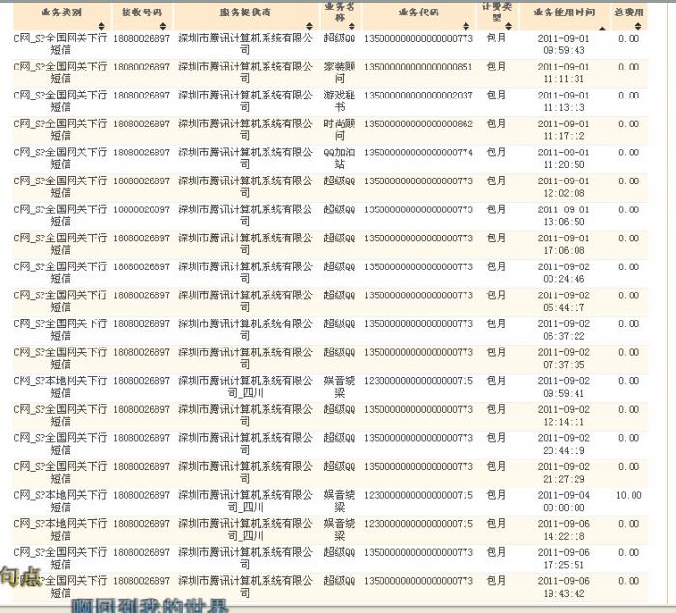Select timestamp 2011-09-02 07:37:35
The height and width of the screenshot is (613, 676).
coord(564,358)
